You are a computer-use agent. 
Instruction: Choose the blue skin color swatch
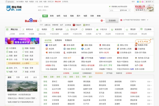tap(138, 2)
